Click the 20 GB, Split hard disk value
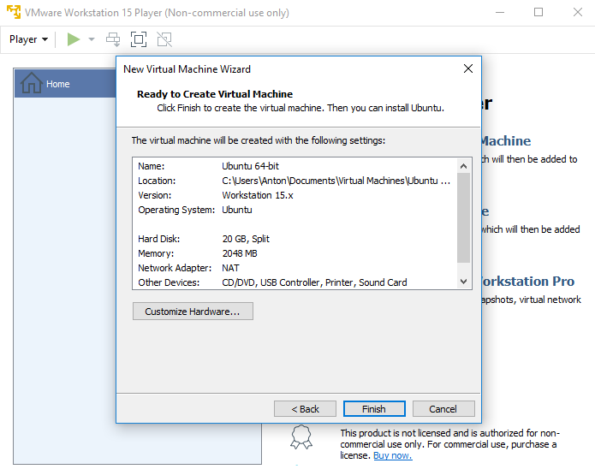This screenshot has width=595, height=475. click(246, 239)
